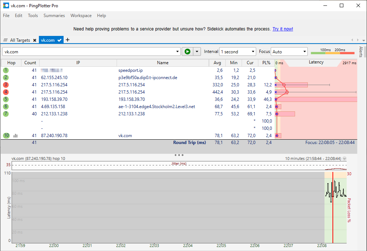The image size is (367, 251).
Task: Open the Help menu
Action: [x=101, y=16]
